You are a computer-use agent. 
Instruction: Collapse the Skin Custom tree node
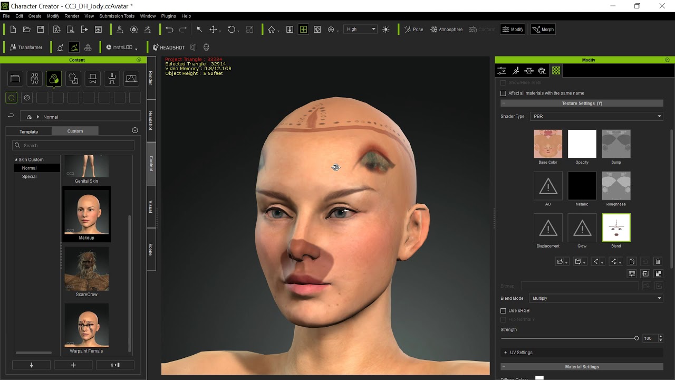tap(16, 159)
